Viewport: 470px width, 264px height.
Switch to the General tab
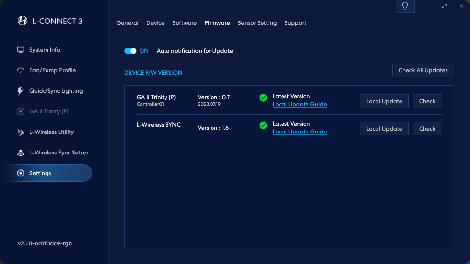pyautogui.click(x=127, y=23)
